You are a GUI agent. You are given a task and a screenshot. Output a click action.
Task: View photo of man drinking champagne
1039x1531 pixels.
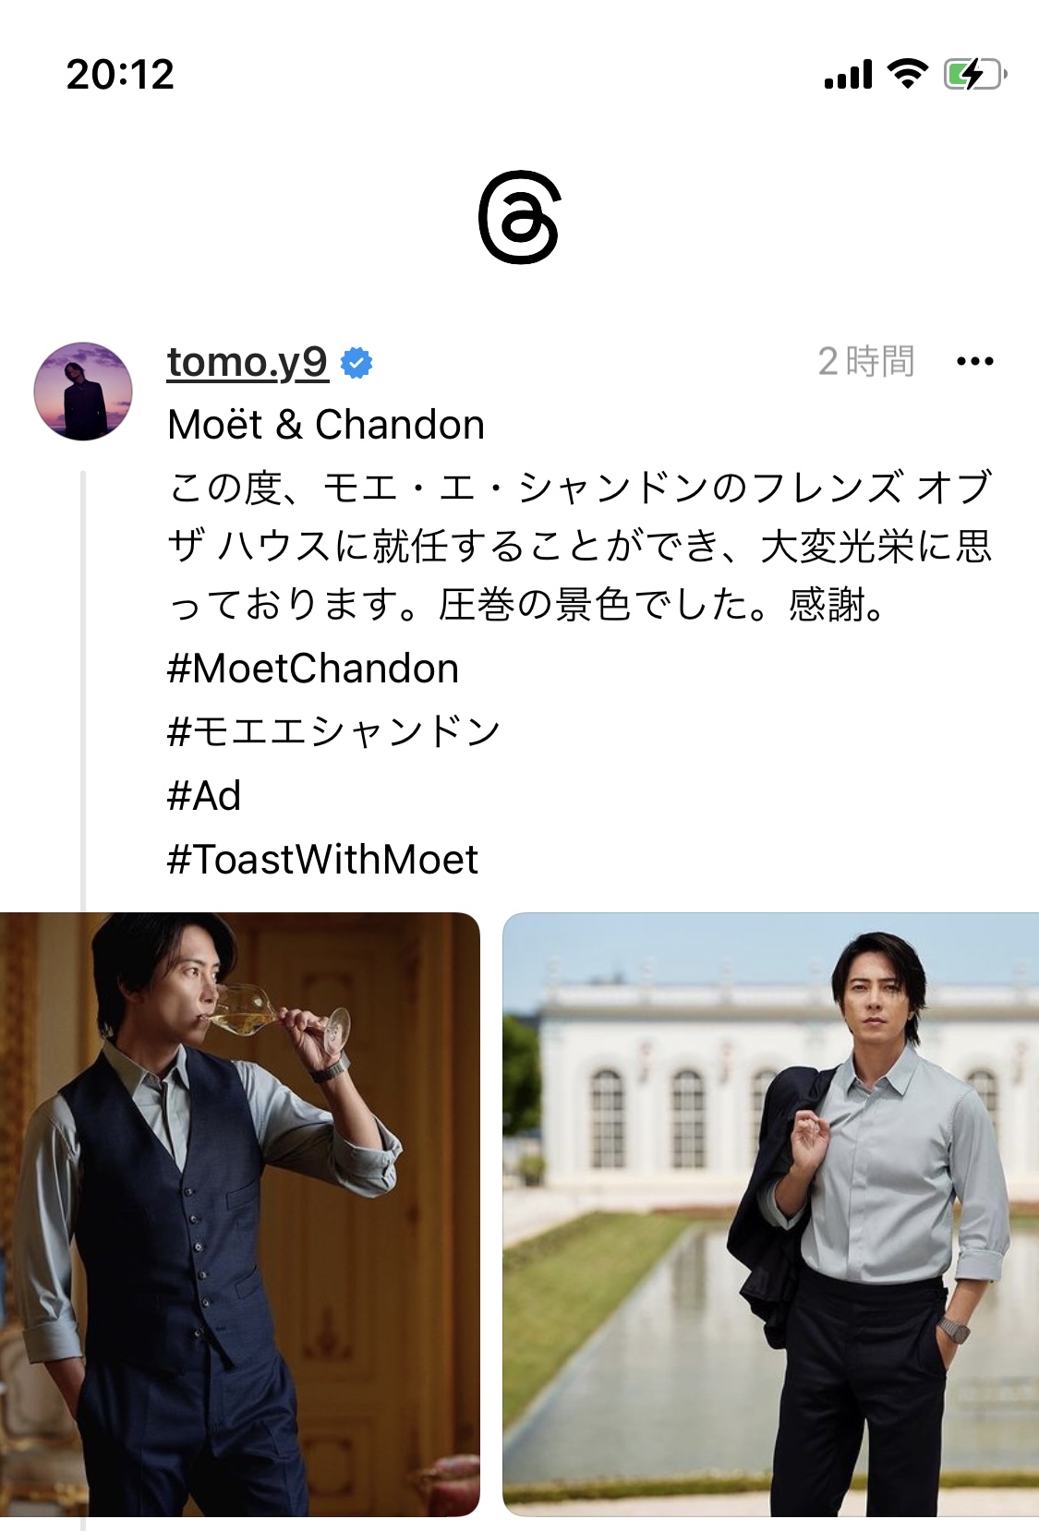240,1214
